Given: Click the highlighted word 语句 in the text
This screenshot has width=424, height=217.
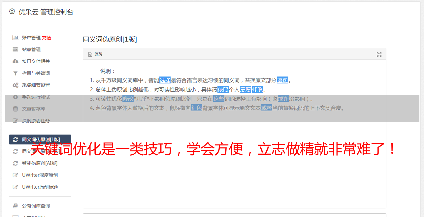Looking at the screenshot, I should pyautogui.click(x=282, y=80).
